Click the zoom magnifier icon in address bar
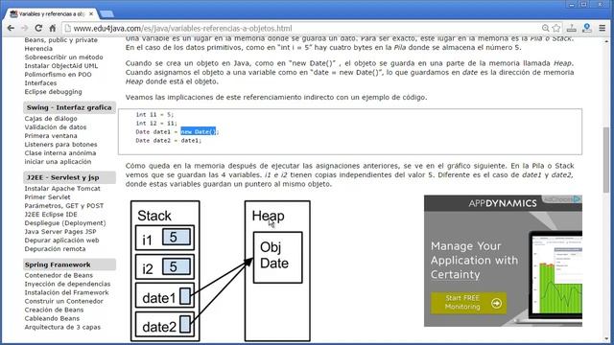Image resolution: width=614 pixels, height=345 pixels. 545,28
